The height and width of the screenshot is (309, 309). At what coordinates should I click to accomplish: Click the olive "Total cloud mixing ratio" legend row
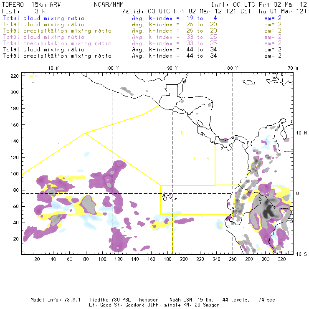pos(44,25)
